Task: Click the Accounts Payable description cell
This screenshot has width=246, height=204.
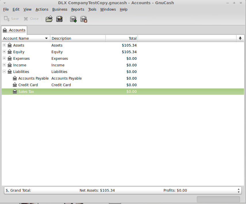Action: coord(66,78)
